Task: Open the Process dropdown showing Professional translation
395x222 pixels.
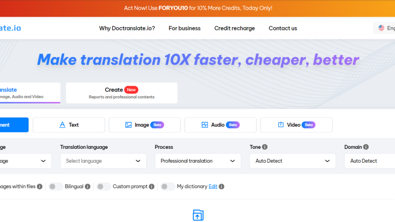Action: [x=198, y=161]
